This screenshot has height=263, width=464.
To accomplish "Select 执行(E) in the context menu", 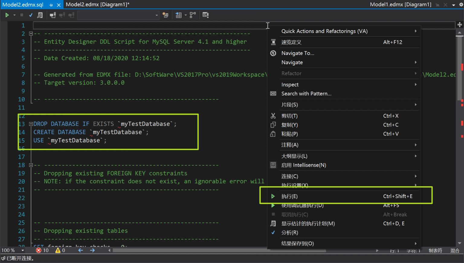I will point(289,196).
